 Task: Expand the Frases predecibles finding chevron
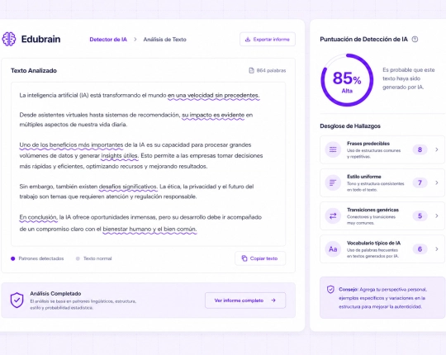click(437, 149)
